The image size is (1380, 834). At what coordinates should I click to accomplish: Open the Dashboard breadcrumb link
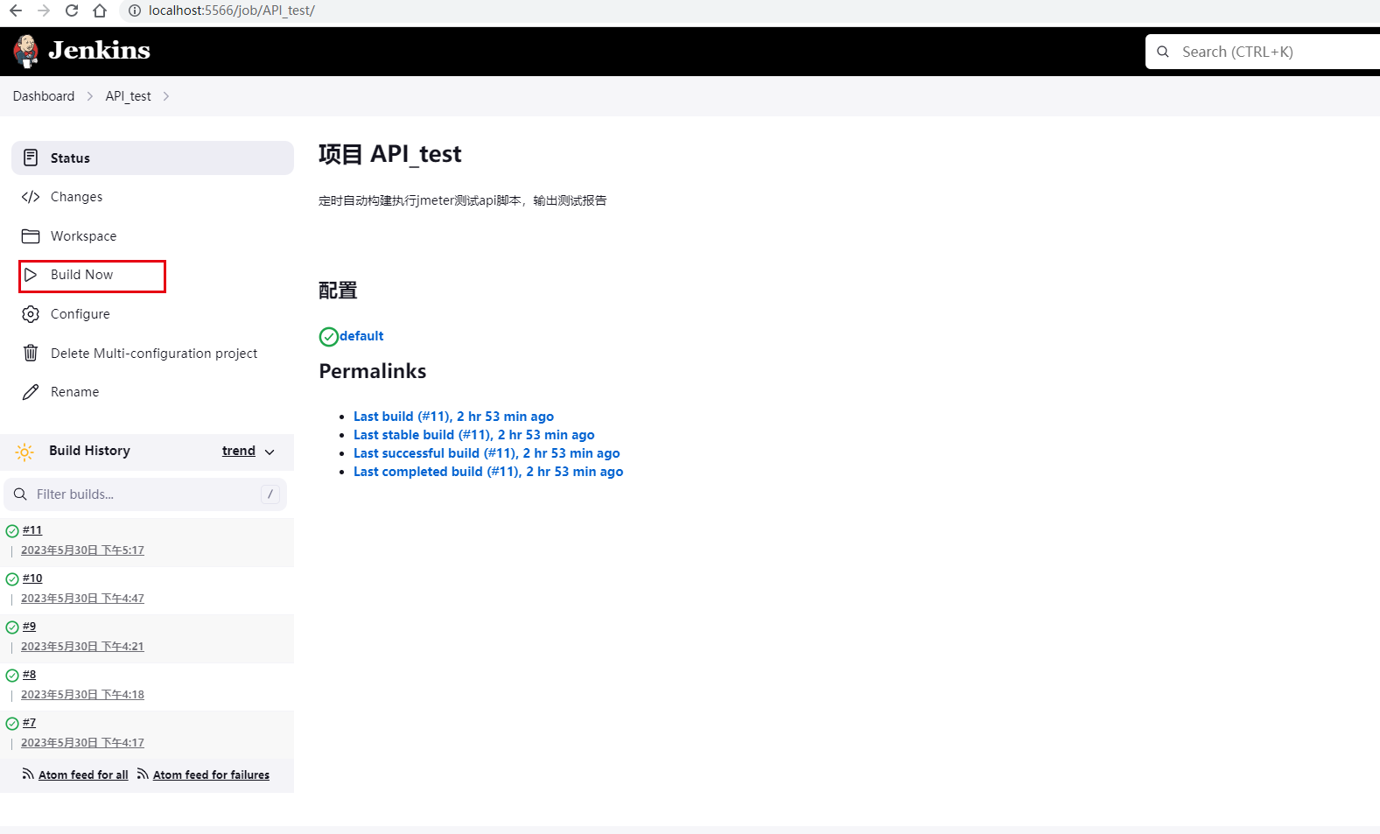tap(44, 96)
